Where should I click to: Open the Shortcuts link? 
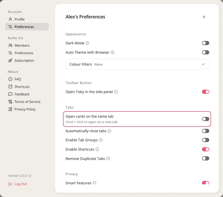[27, 87]
